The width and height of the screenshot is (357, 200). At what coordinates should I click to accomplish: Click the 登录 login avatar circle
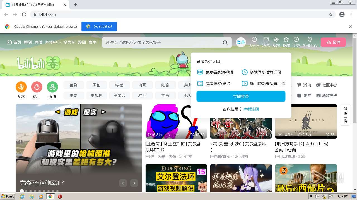[x=241, y=42]
